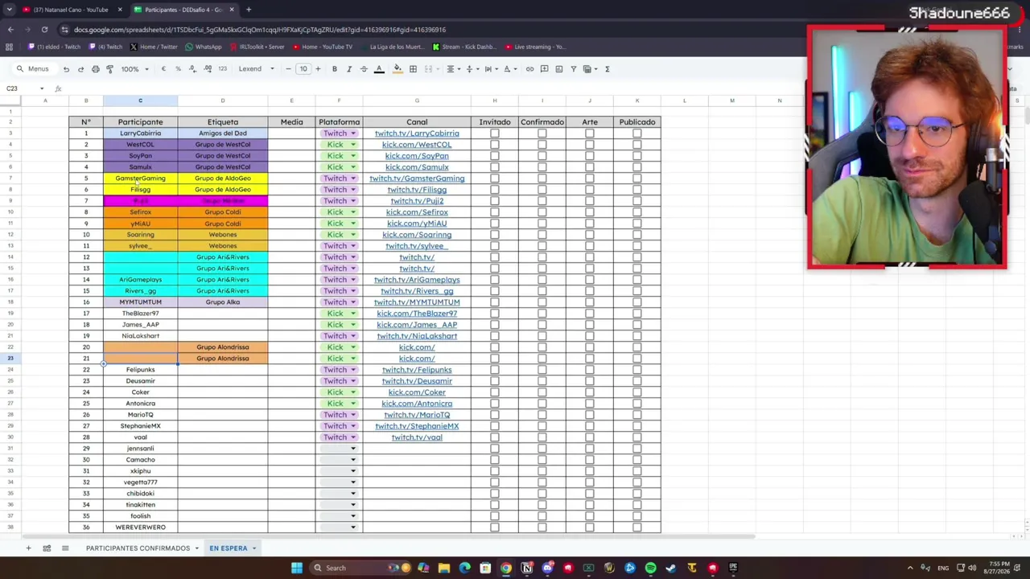Open the twitch.tv/StephanieMX link
The image size is (1030, 579).
[x=417, y=426]
